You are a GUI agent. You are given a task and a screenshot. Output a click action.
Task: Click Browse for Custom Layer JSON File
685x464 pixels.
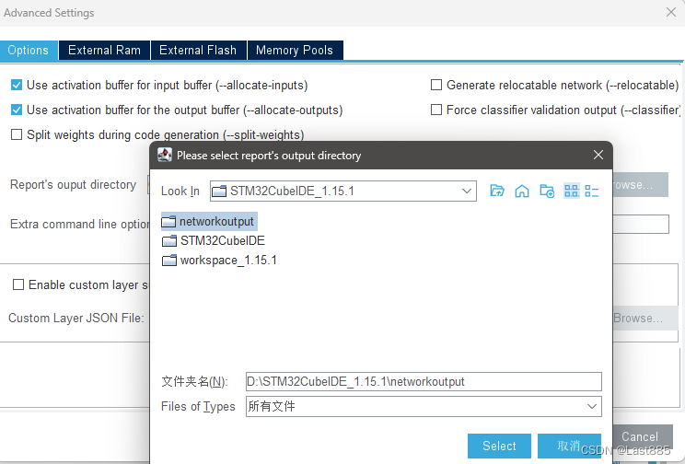(645, 318)
